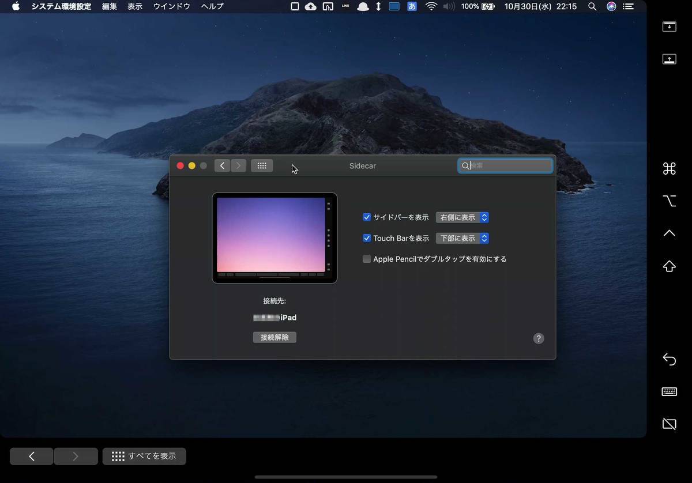Open the ヘルプ menu

pyautogui.click(x=212, y=6)
